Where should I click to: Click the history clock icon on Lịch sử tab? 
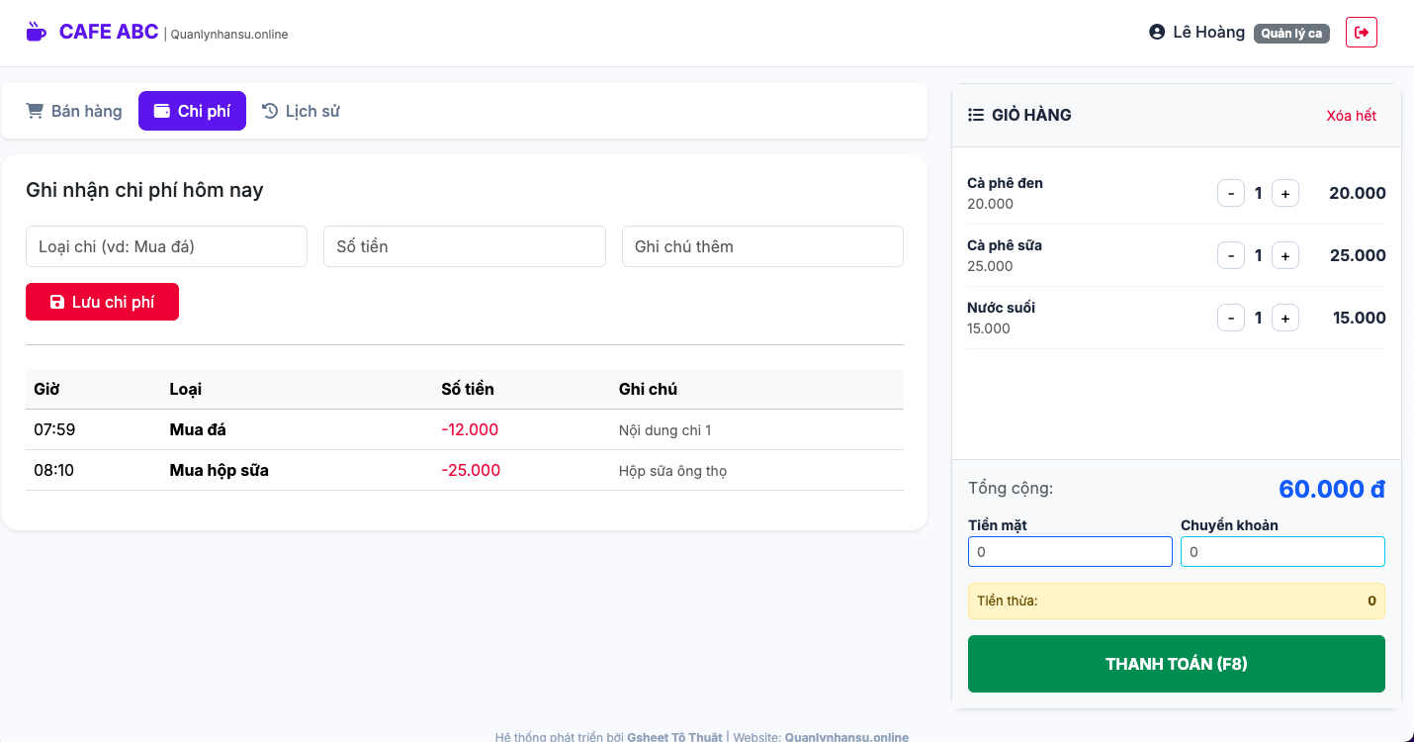coord(270,110)
